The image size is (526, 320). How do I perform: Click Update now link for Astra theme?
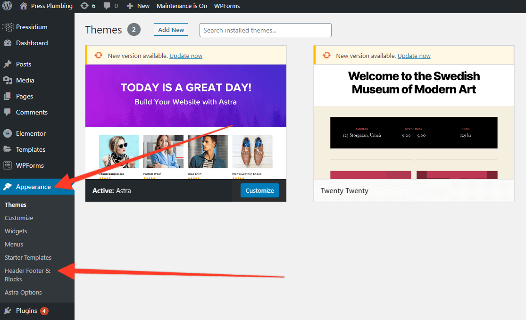coord(186,56)
